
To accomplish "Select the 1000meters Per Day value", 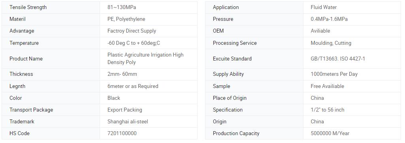I will coord(334,74).
